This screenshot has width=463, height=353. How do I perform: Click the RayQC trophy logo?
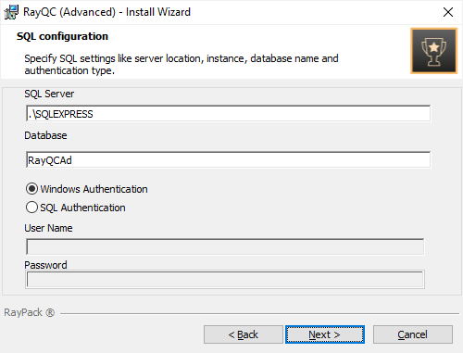433,51
